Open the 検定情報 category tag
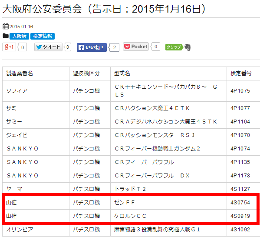This screenshot has width=260, height=237. [43, 36]
